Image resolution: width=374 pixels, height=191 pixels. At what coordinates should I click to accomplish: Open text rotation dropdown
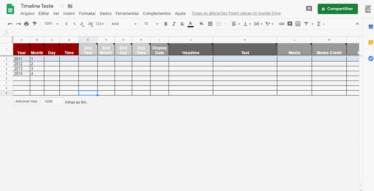pyautogui.click(x=269, y=24)
